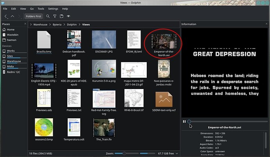Select the seasons3.bmp thumbnail
The height and width of the screenshot is (157, 270).
point(44,127)
